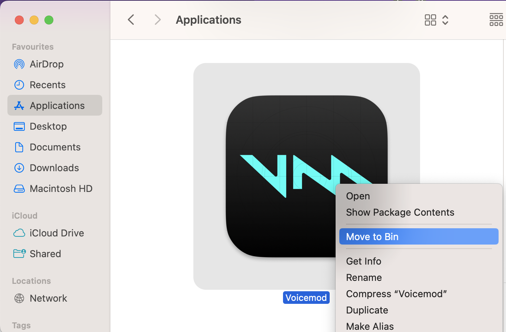Screen dimensions: 506x332
Task: Click the Tags section header
Action: coord(21,325)
